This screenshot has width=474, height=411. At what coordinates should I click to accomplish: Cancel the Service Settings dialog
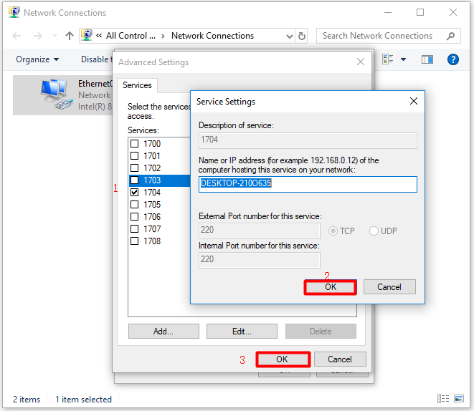[389, 287]
